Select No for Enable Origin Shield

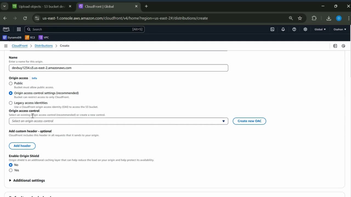11,165
